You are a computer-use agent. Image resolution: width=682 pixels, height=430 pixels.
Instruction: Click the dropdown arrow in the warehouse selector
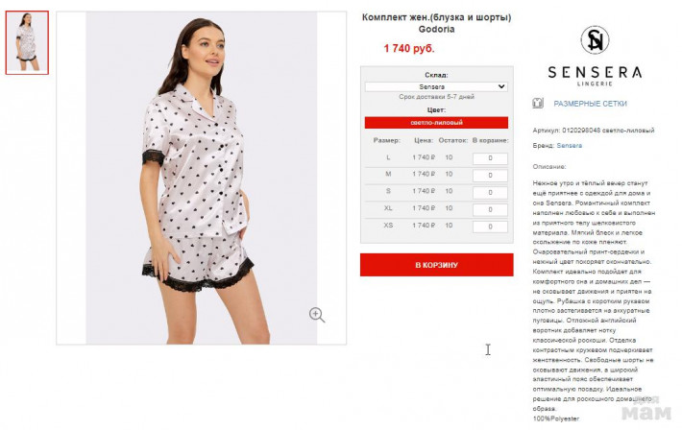[x=501, y=86]
